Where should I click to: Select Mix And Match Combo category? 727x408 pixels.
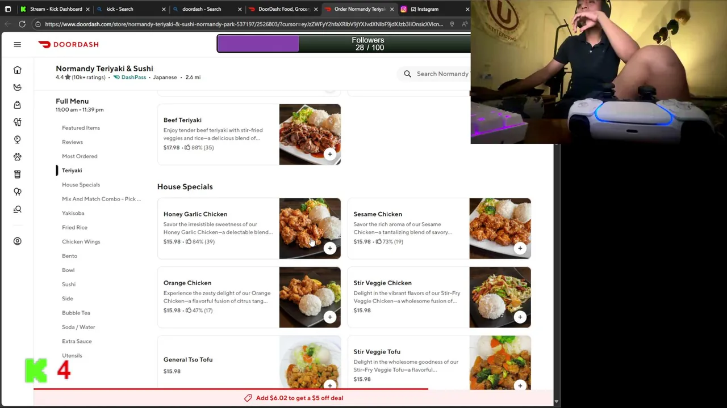[101, 199]
